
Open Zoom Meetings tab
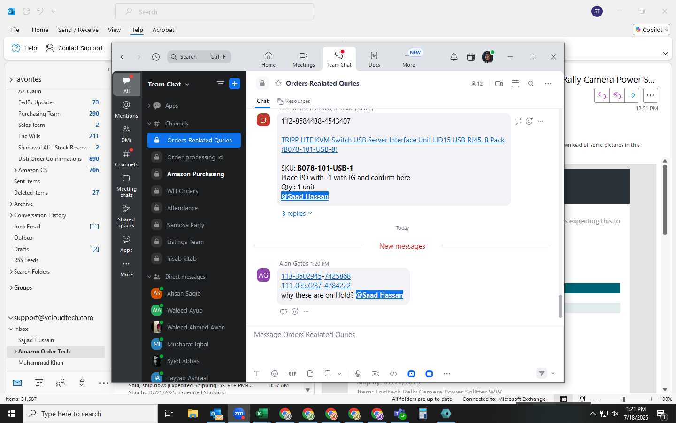point(304,59)
